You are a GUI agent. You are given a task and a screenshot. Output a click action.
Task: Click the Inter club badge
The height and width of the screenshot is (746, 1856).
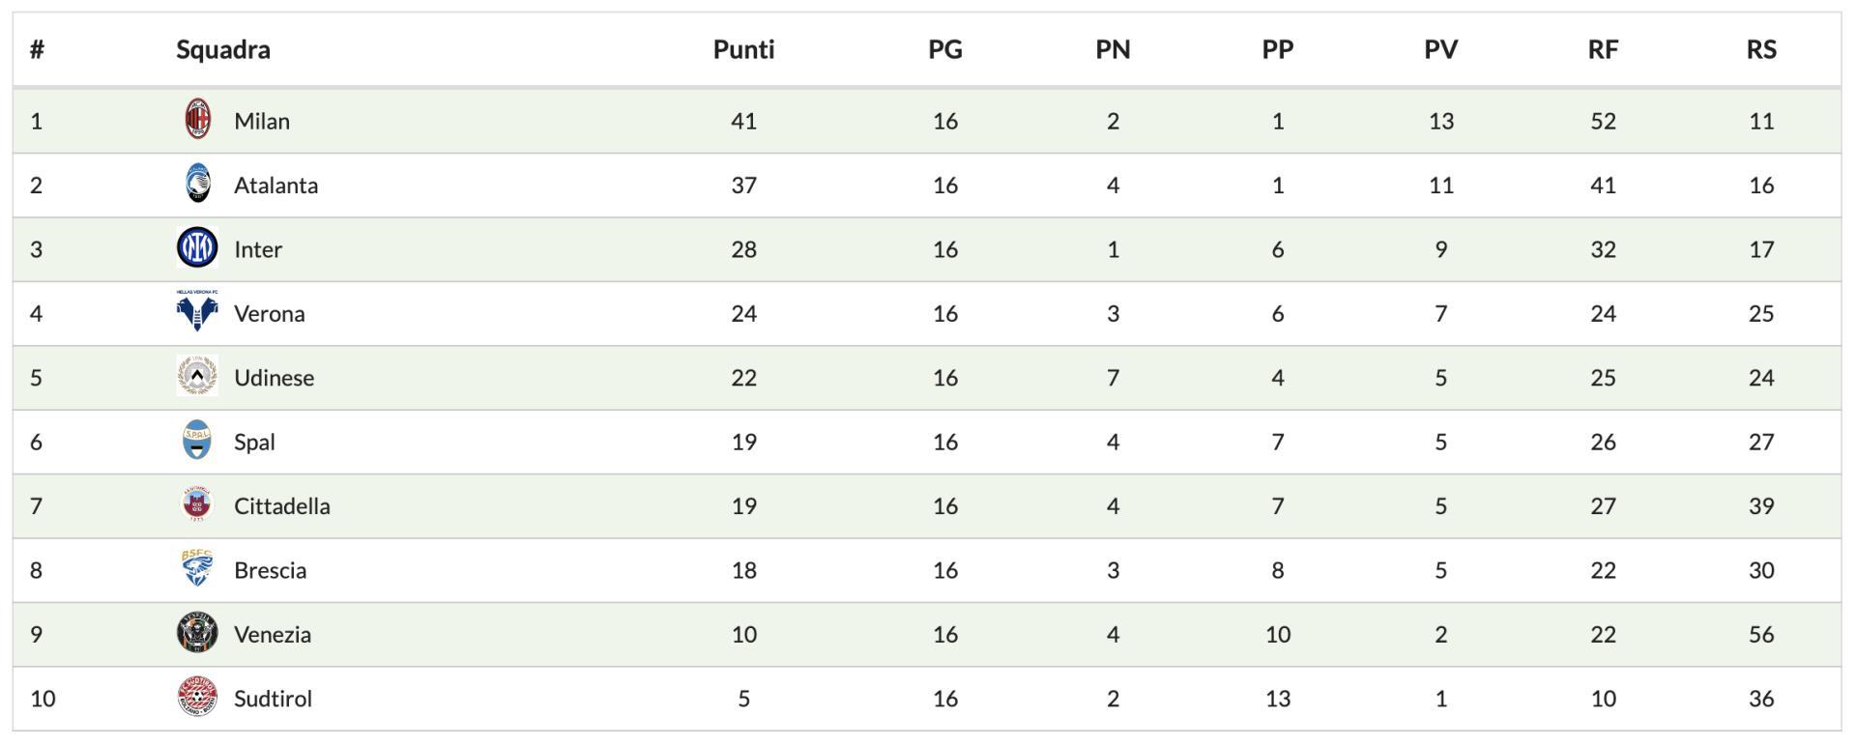(197, 249)
